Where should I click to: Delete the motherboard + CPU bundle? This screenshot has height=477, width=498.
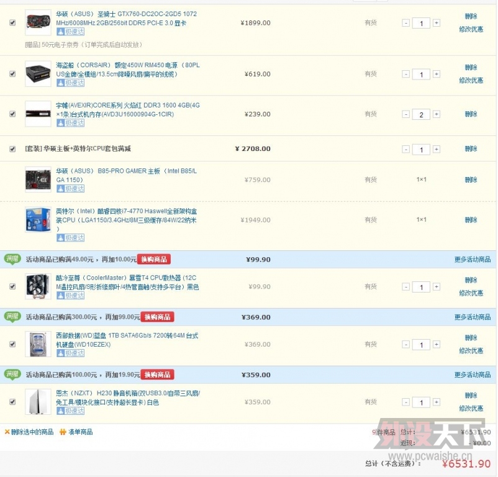coord(471,148)
